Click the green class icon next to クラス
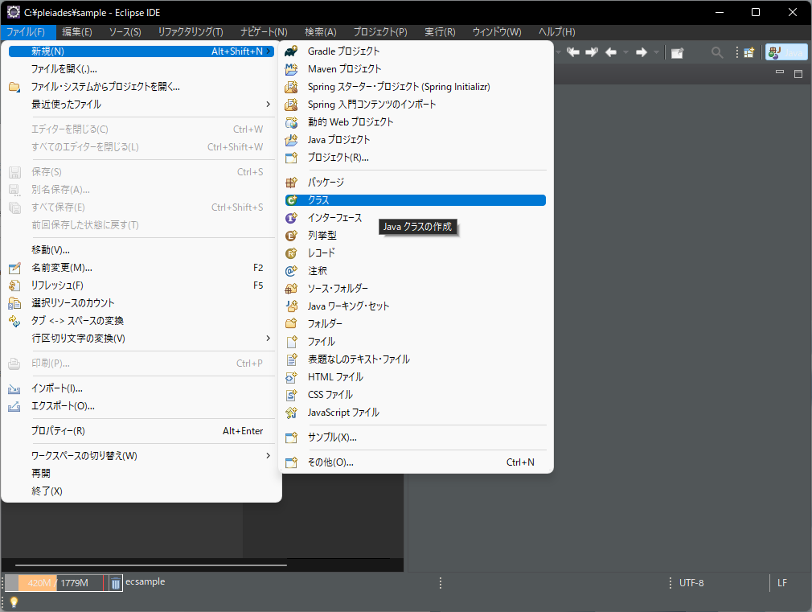Screen dimensions: 812x612 292,200
